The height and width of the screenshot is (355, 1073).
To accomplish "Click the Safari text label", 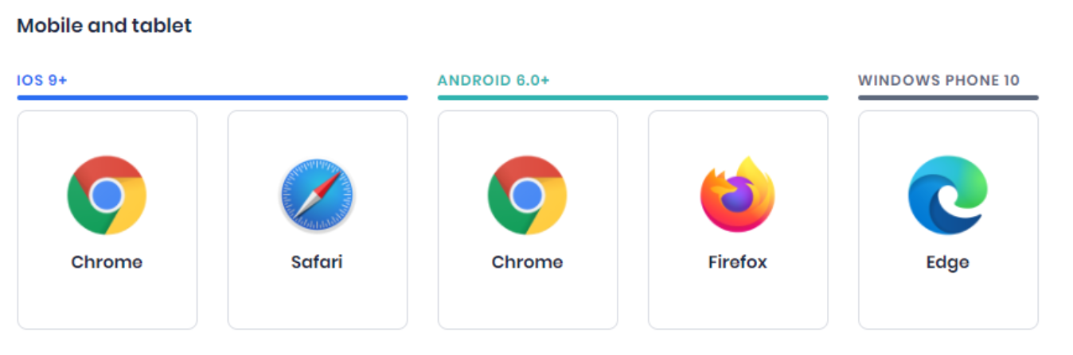I will tap(317, 262).
